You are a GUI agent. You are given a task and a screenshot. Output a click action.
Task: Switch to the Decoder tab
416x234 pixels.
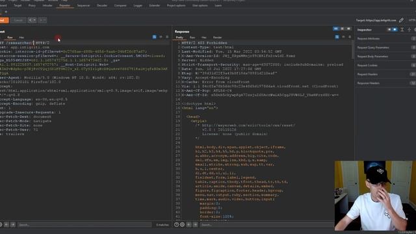click(102, 5)
